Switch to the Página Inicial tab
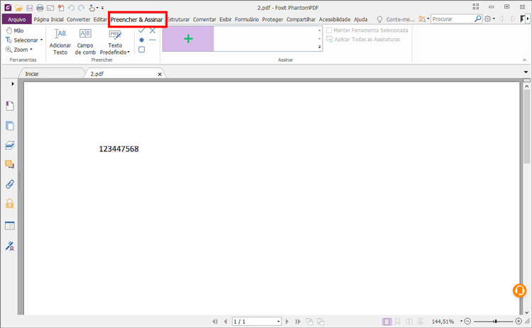 pyautogui.click(x=48, y=19)
